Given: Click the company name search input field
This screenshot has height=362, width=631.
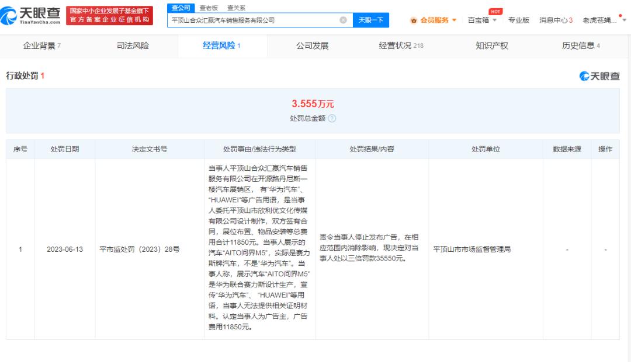Looking at the screenshot, I should coord(251,20).
